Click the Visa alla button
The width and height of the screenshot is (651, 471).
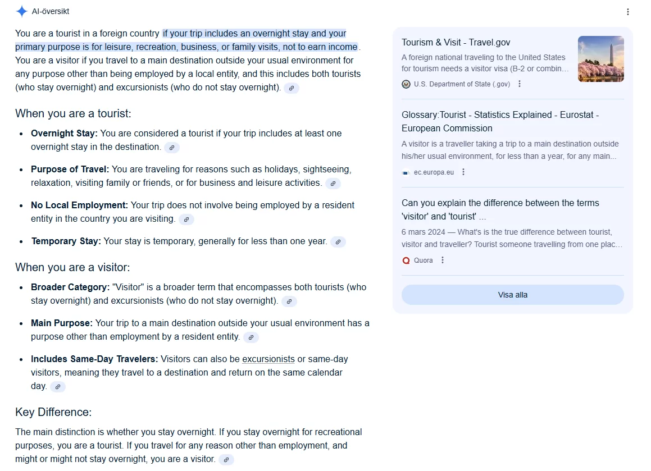[x=512, y=295]
